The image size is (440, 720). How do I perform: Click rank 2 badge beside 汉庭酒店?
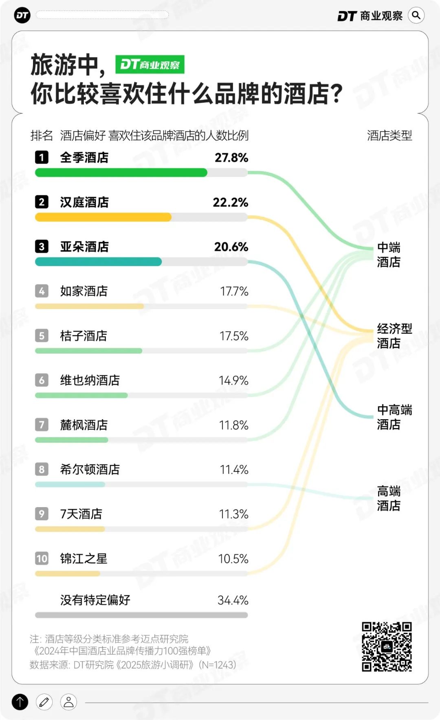point(42,202)
